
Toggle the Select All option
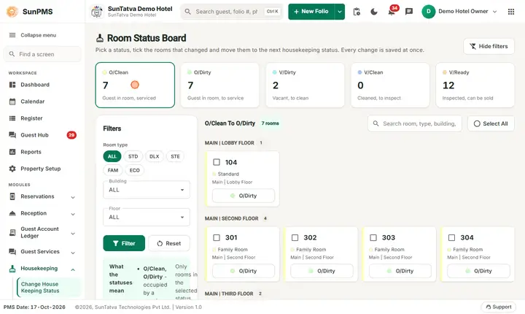pyautogui.click(x=491, y=123)
